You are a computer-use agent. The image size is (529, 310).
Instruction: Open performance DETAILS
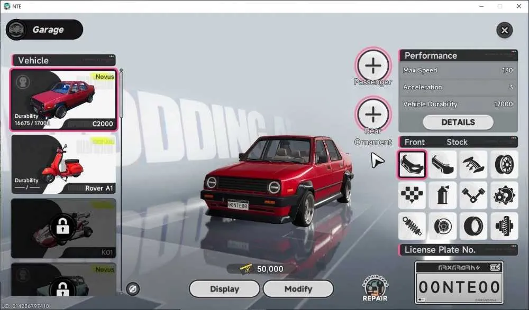click(458, 123)
